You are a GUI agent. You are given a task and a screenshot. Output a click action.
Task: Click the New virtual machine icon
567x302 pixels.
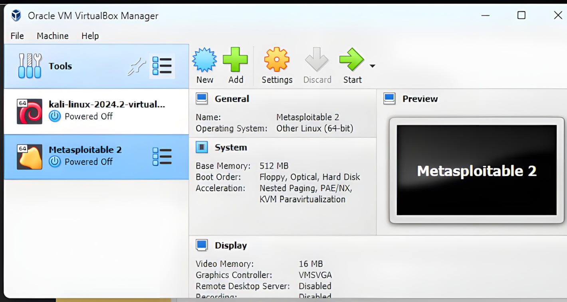204,60
